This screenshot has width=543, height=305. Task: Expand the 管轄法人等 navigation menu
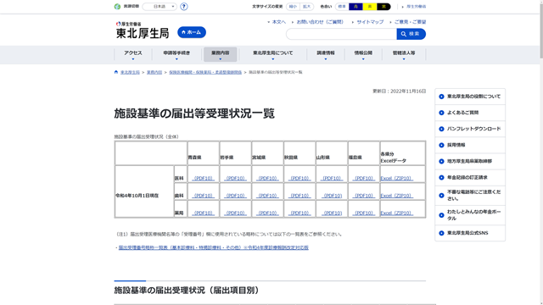(404, 54)
